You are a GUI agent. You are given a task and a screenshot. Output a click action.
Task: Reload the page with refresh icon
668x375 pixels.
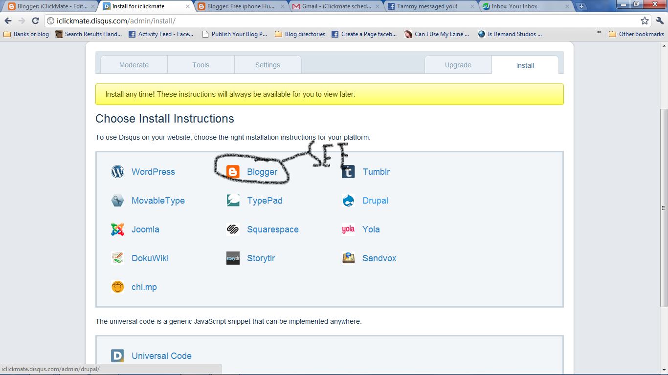click(x=35, y=21)
